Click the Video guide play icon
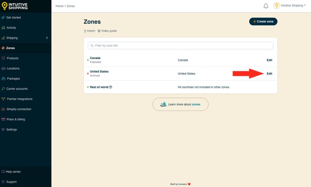The width and height of the screenshot is (311, 187). click(99, 31)
